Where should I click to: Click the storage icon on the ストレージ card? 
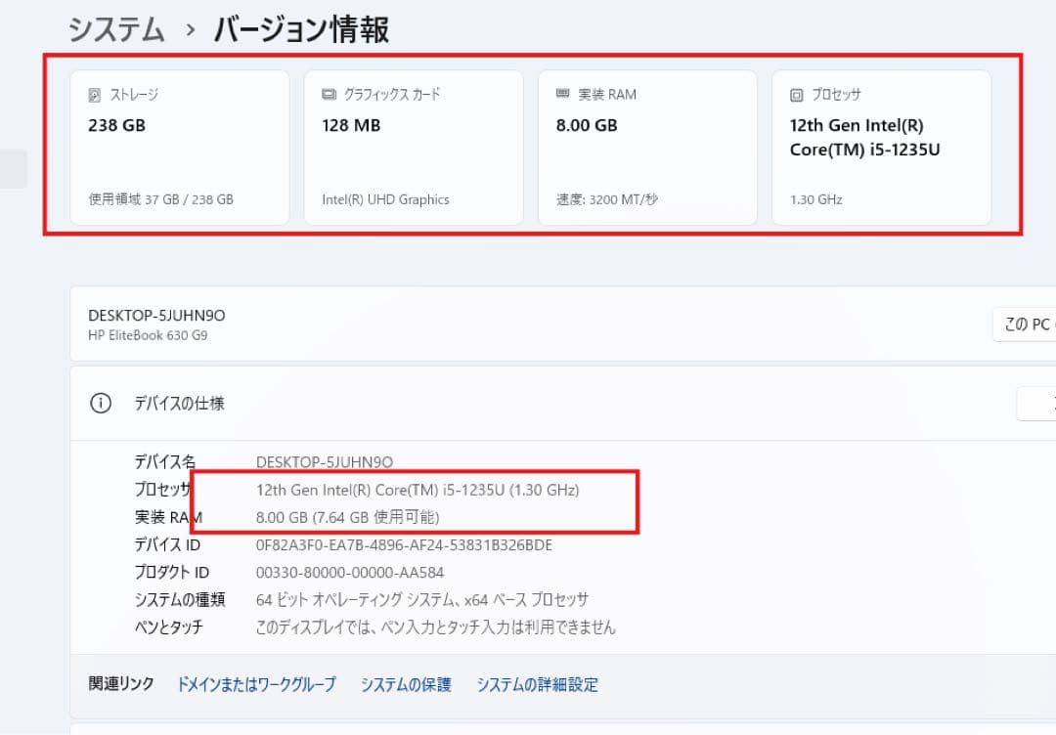(93, 94)
